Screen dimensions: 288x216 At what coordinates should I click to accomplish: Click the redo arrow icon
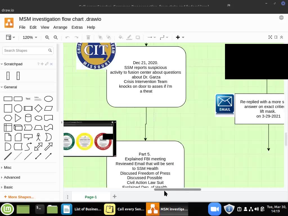click(x=76, y=37)
